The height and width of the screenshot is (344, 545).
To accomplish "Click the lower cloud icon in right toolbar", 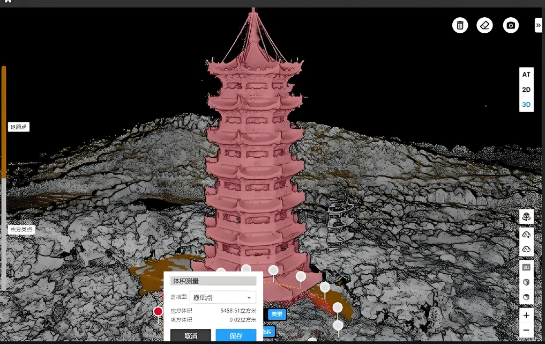I will coord(526,249).
